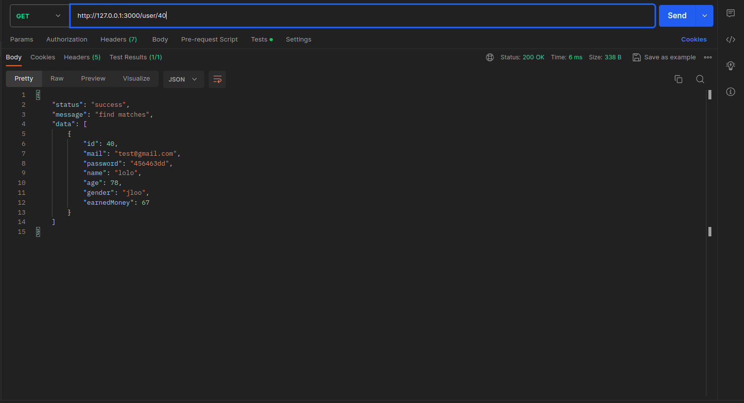Click the network status globe icon
744x403 pixels.
coord(489,57)
